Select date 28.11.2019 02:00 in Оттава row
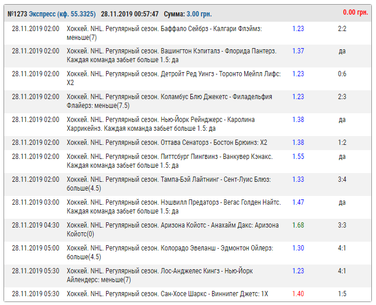The height and width of the screenshot is (305, 376). (x=36, y=143)
